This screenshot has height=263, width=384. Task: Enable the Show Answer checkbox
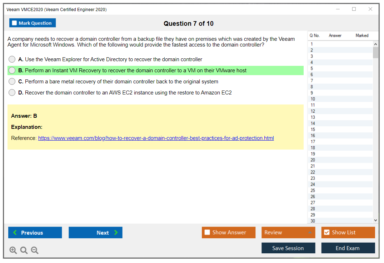[207, 233]
